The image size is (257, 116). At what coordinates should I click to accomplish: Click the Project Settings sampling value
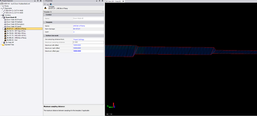point(79,39)
